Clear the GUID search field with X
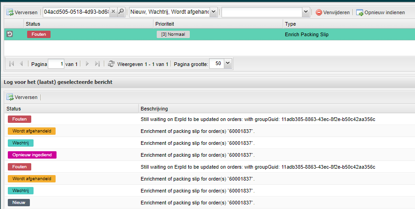 pos(113,12)
